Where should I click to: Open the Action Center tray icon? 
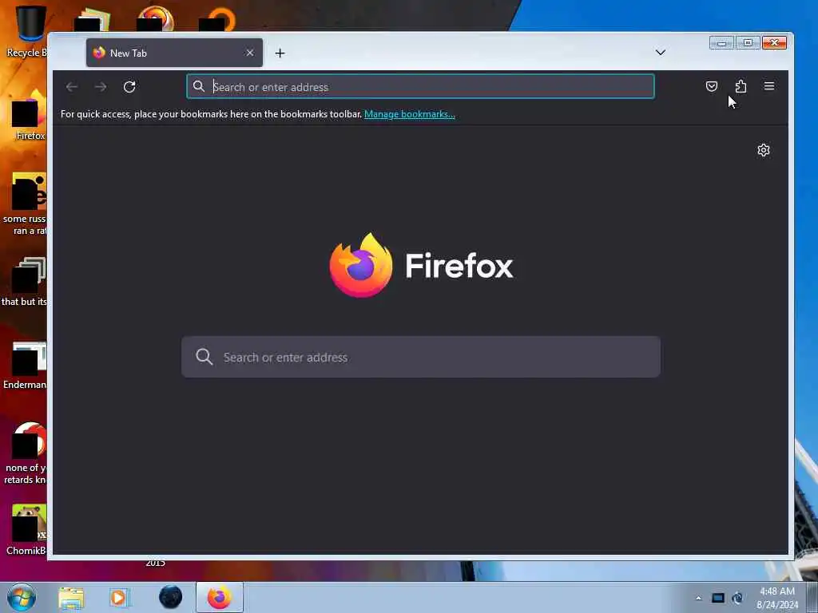[718, 598]
